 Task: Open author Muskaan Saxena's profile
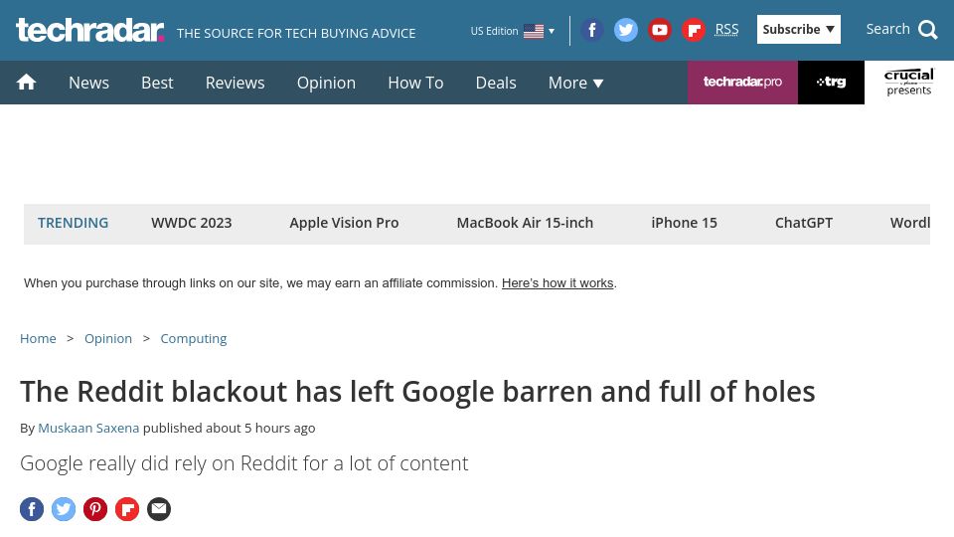point(88,428)
